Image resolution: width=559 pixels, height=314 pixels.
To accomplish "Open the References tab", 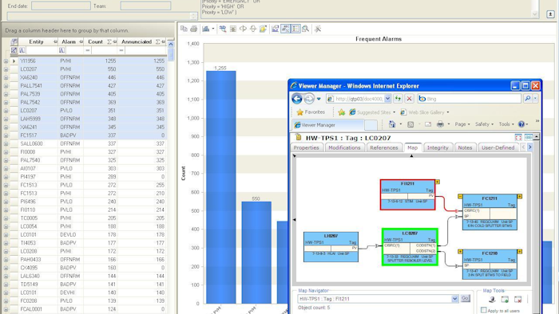I will coord(383,147).
